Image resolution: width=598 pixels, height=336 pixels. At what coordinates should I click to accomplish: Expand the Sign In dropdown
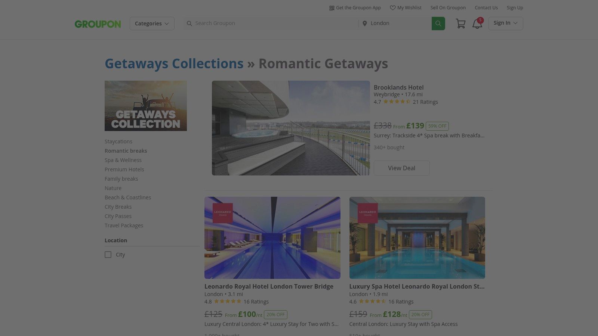coord(505,23)
